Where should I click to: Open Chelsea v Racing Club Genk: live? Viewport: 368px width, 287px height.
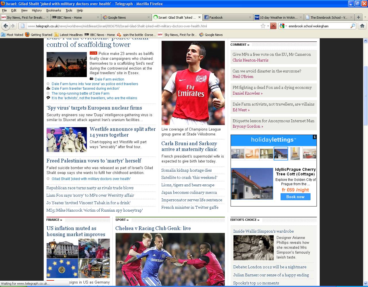[153, 228]
